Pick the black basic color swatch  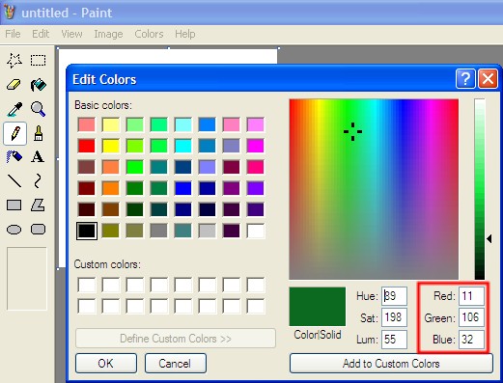(87, 231)
